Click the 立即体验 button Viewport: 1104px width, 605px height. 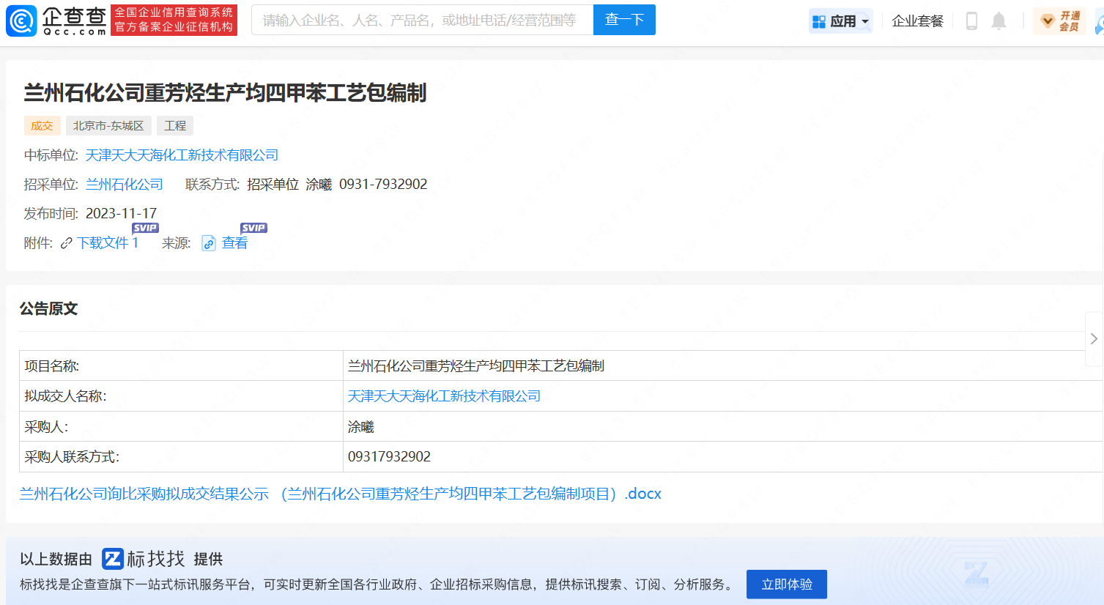[787, 584]
